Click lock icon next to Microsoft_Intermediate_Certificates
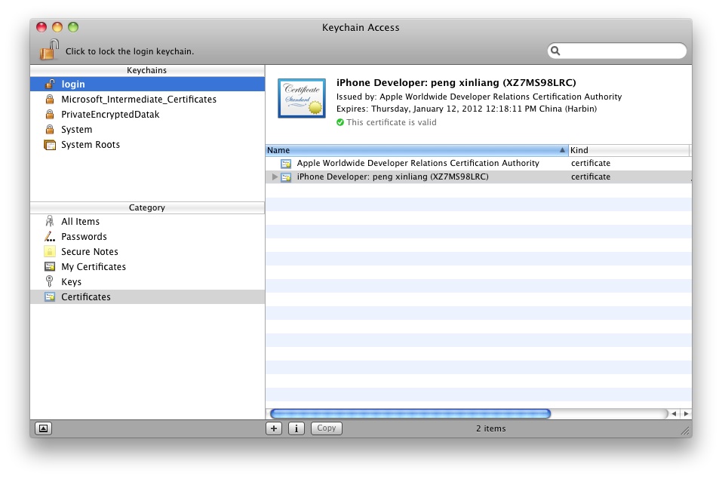The width and height of the screenshot is (722, 479). click(x=50, y=99)
